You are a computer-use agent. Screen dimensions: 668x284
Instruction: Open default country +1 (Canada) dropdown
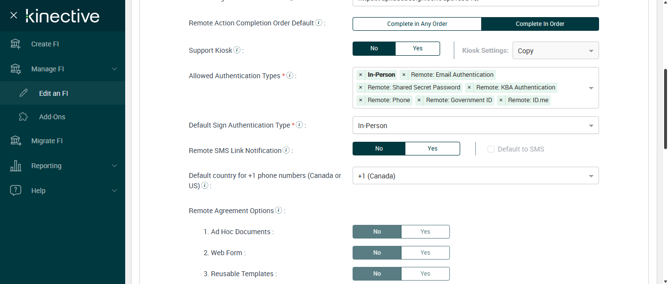coord(475,176)
